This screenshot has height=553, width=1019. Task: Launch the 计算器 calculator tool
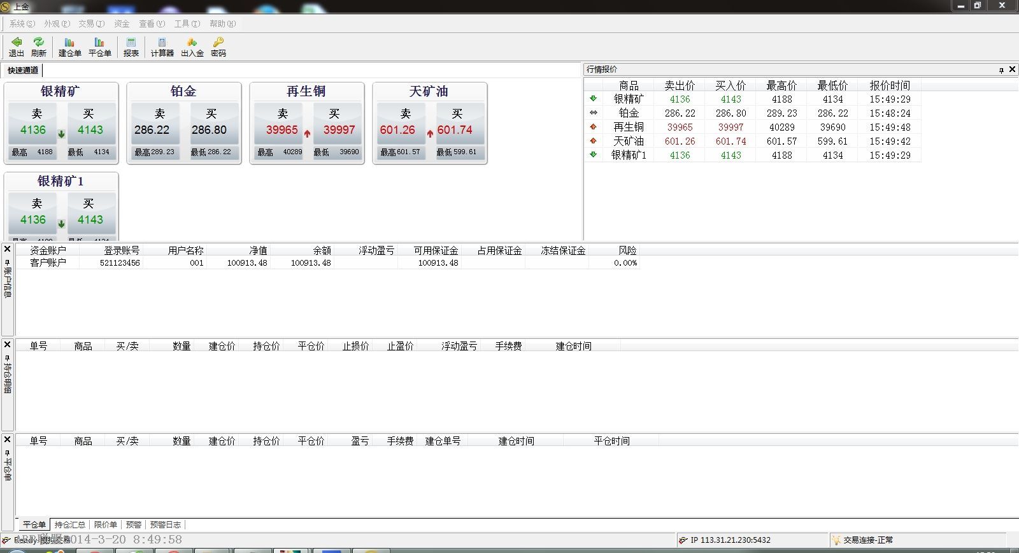tap(162, 47)
